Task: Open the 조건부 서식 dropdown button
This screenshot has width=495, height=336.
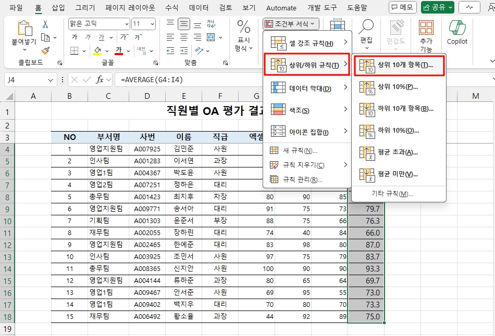Action: [x=291, y=23]
